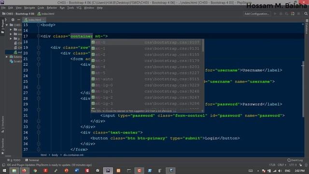
Task: Collapse the CH03 project root folder
Action: [7, 25]
